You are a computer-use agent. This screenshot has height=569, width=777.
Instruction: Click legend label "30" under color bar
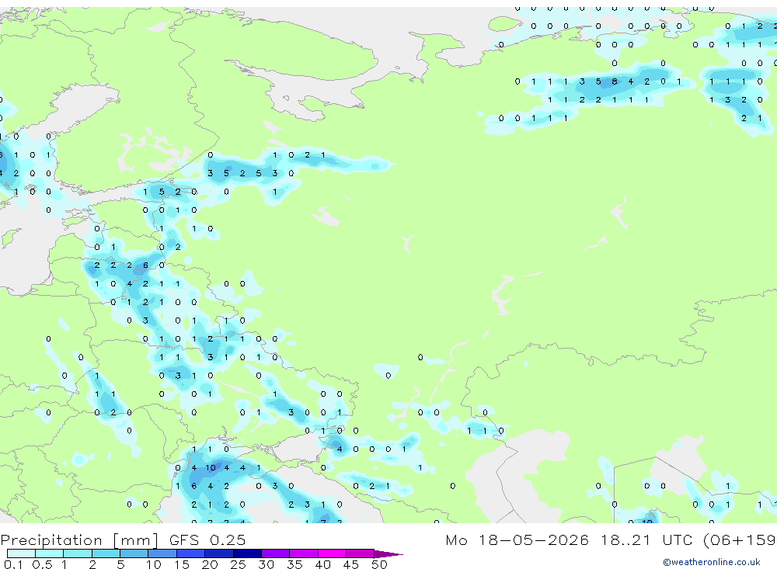click(266, 564)
